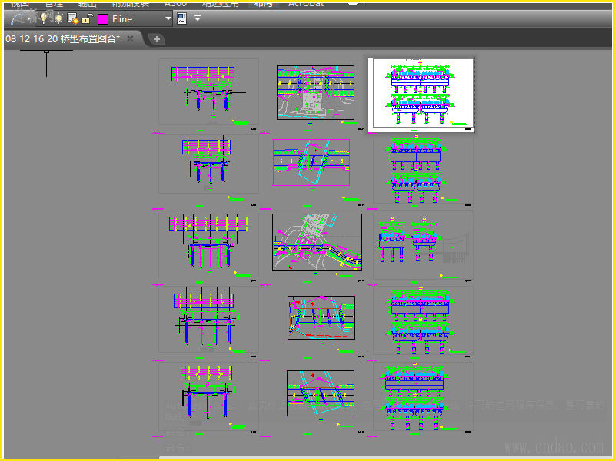615x461 pixels.
Task: Close the 桥型布置图合 drawing tab
Action: pos(130,38)
